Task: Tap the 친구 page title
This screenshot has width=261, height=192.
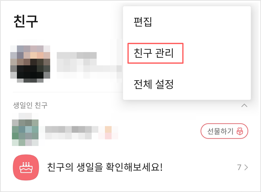Action: click(26, 21)
